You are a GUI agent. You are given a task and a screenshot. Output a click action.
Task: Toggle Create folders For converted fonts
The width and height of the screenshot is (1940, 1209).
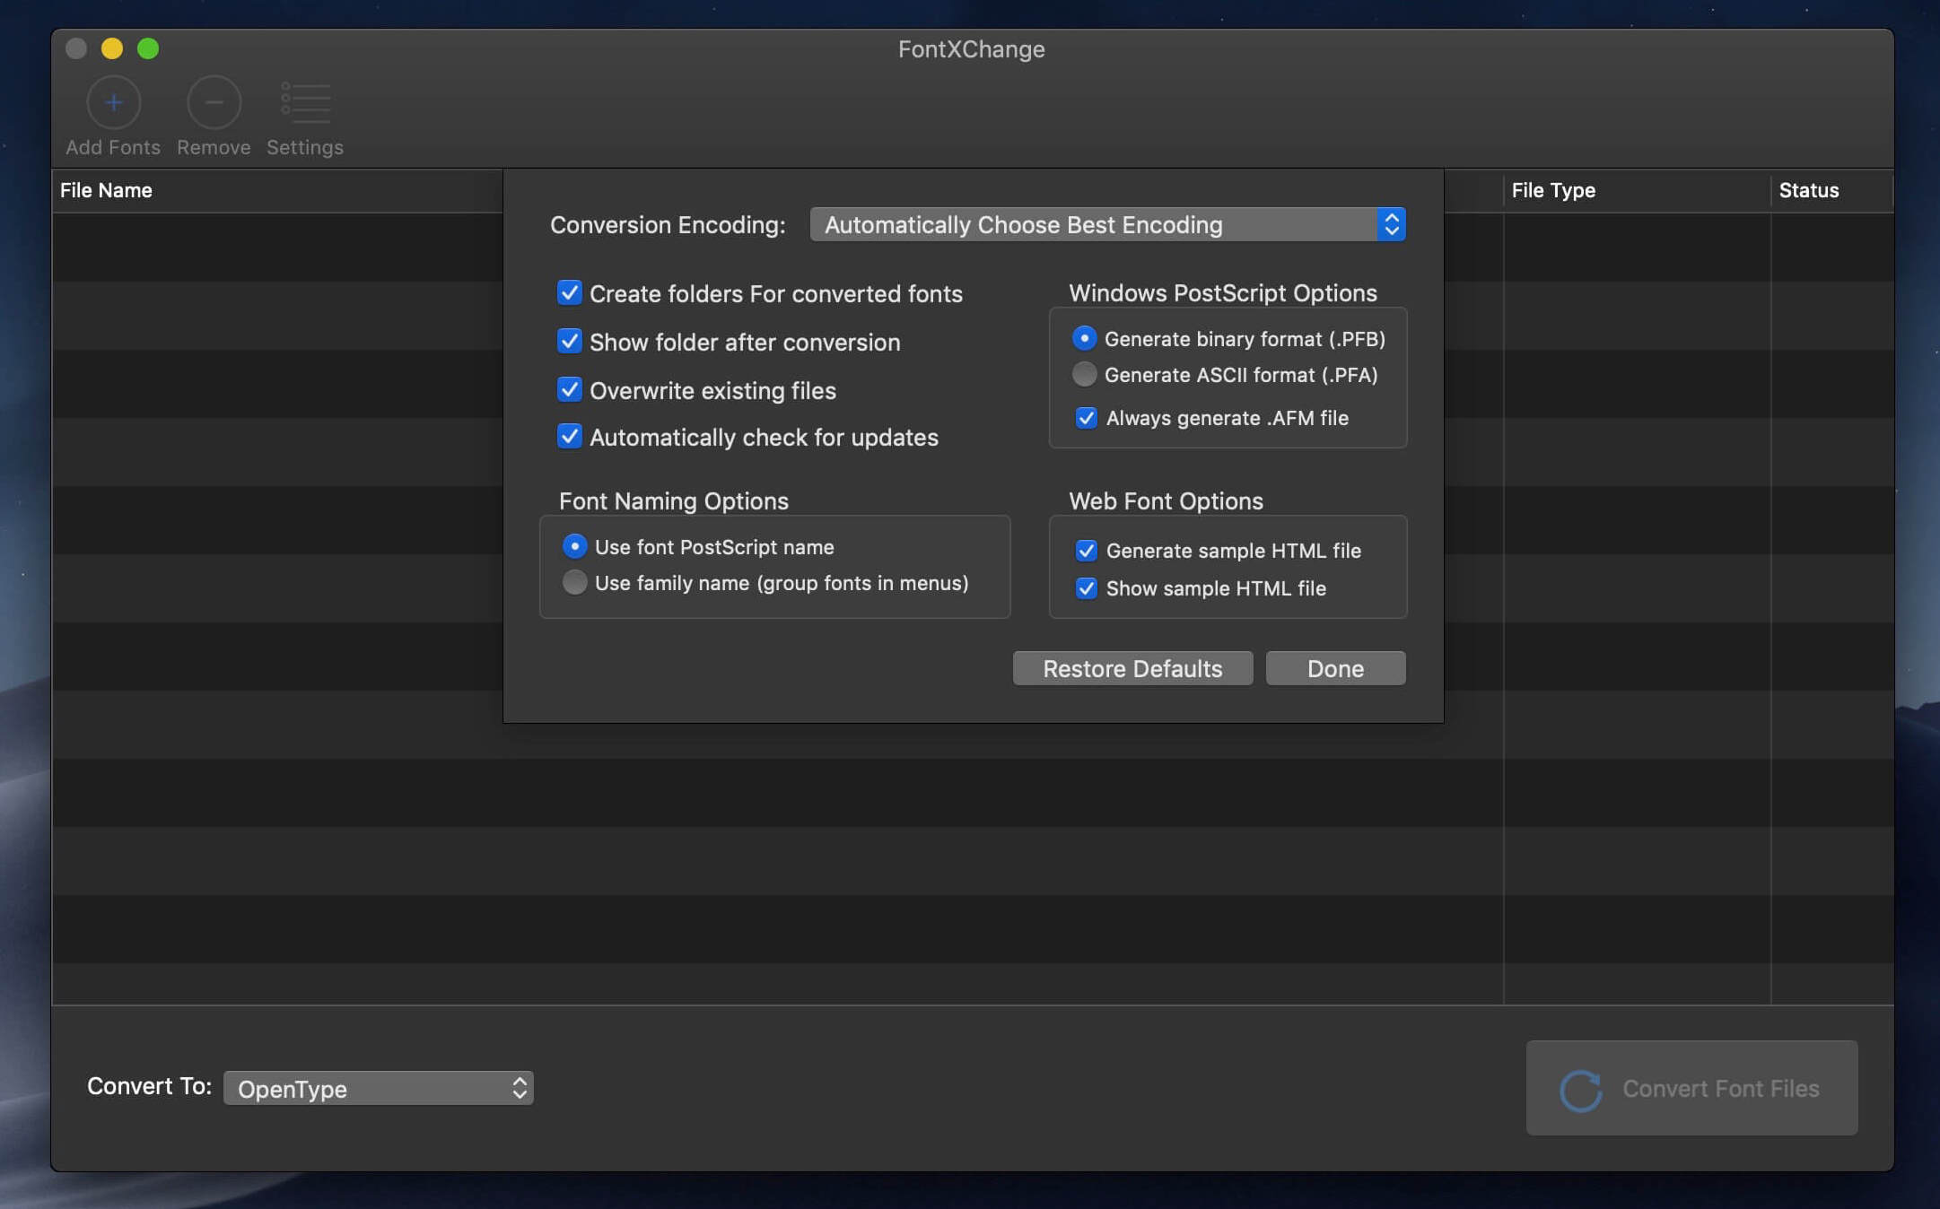coord(569,293)
